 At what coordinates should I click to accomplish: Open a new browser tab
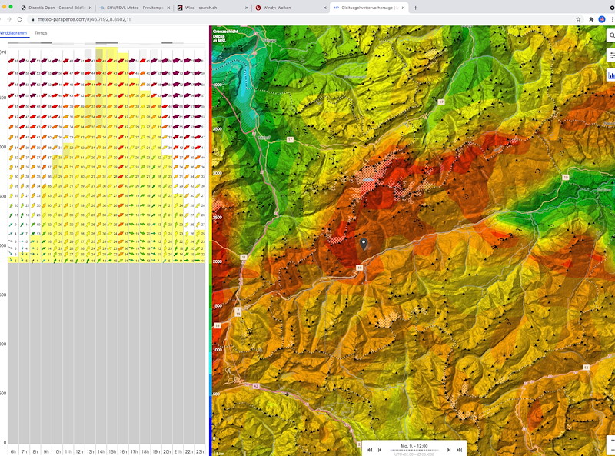(415, 8)
